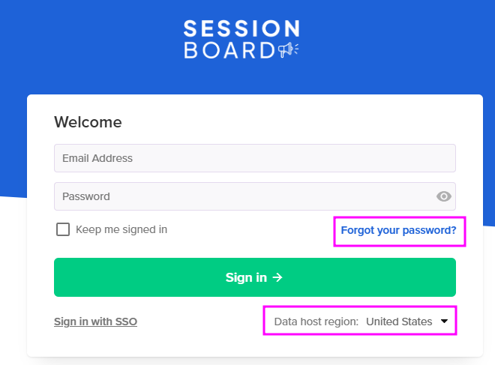Image resolution: width=495 pixels, height=365 pixels.
Task: Click the dropdown arrow beside United States
Action: coord(445,322)
